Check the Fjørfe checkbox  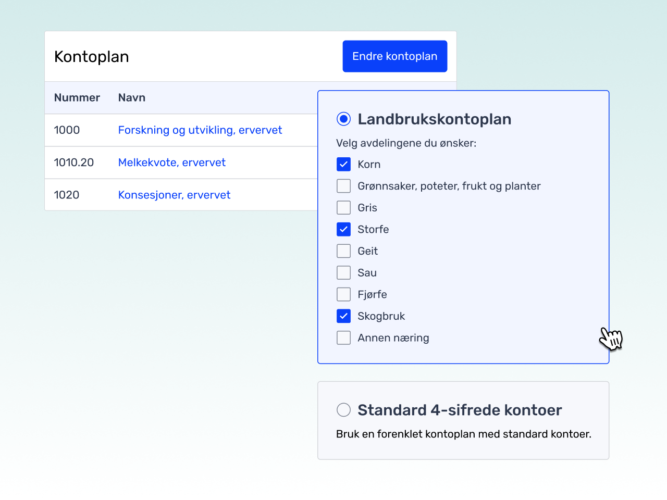pos(343,294)
